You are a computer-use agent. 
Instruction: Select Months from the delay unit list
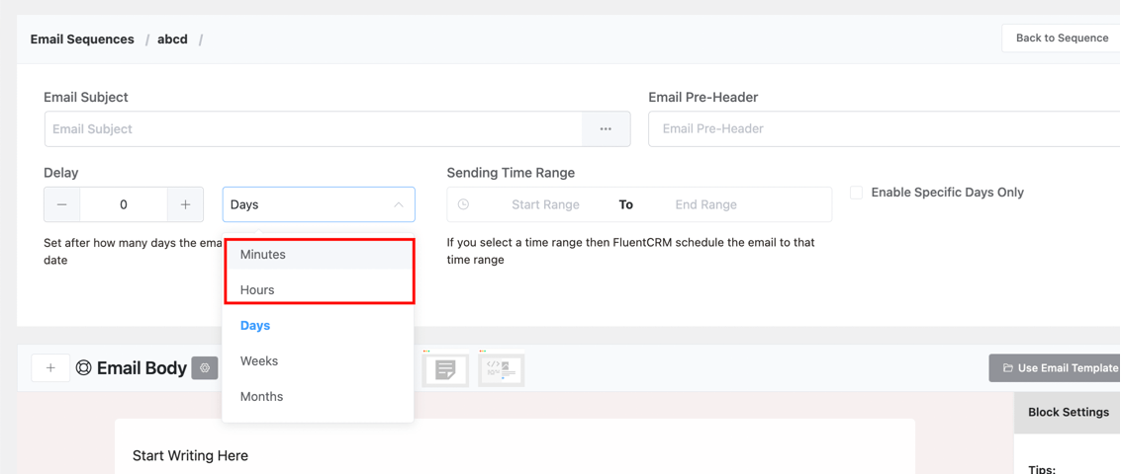(x=319, y=397)
